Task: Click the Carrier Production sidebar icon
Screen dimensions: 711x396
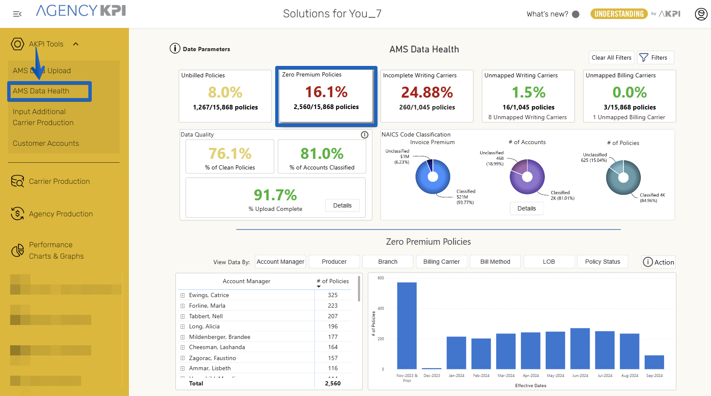Action: click(17, 181)
